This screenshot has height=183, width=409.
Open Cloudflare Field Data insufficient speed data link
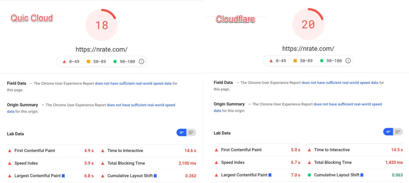[x=340, y=82]
